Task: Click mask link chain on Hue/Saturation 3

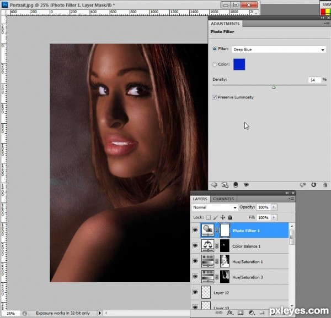Action: (217, 277)
